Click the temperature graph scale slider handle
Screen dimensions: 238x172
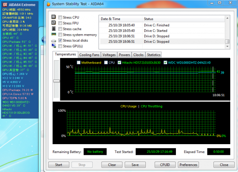57,81
